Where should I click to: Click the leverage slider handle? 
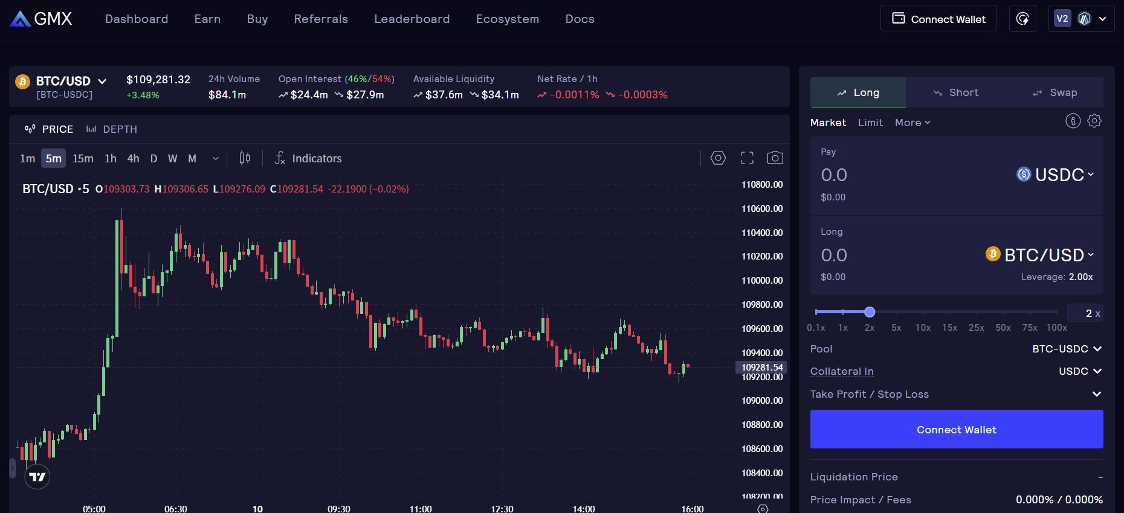point(870,312)
